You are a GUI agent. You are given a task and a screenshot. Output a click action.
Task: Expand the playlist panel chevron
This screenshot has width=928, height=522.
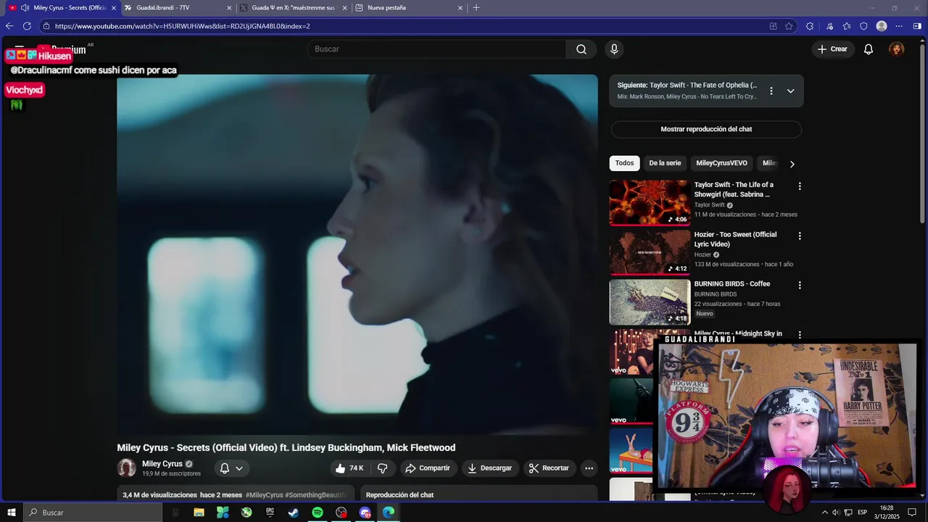[x=790, y=91]
